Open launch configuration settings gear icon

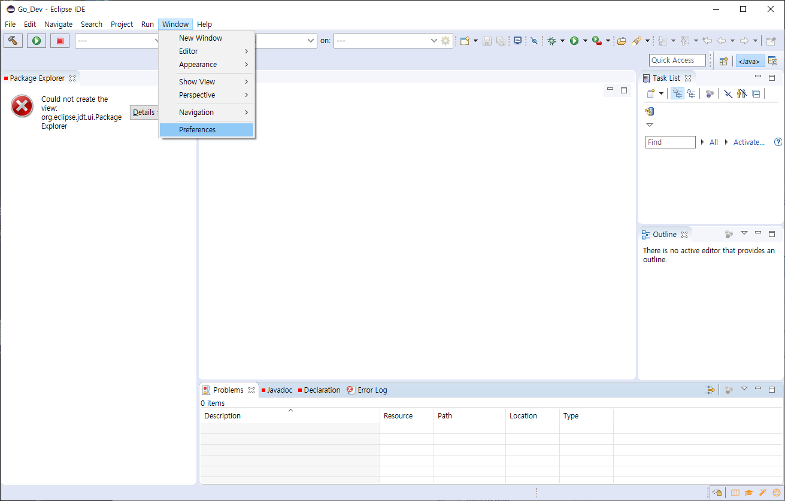pyautogui.click(x=445, y=41)
